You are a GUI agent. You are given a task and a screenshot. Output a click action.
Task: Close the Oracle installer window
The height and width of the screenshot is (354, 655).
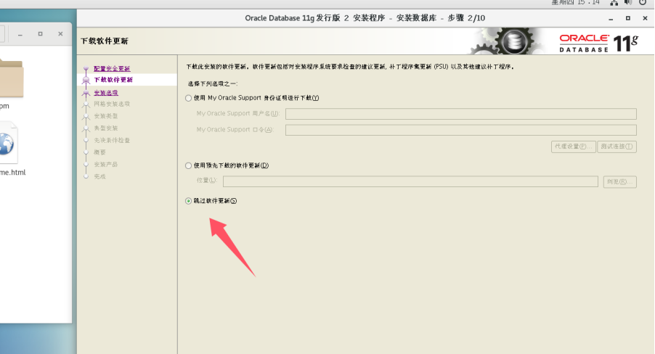(x=645, y=18)
